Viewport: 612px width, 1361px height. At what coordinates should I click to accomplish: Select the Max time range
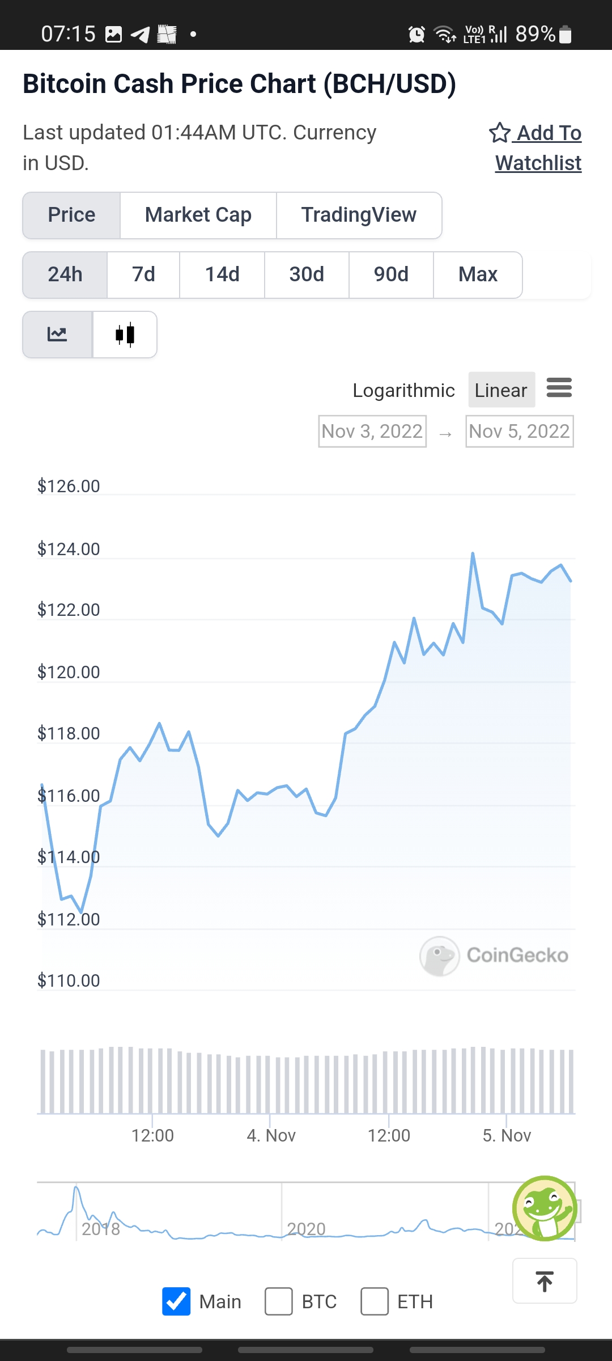point(478,274)
